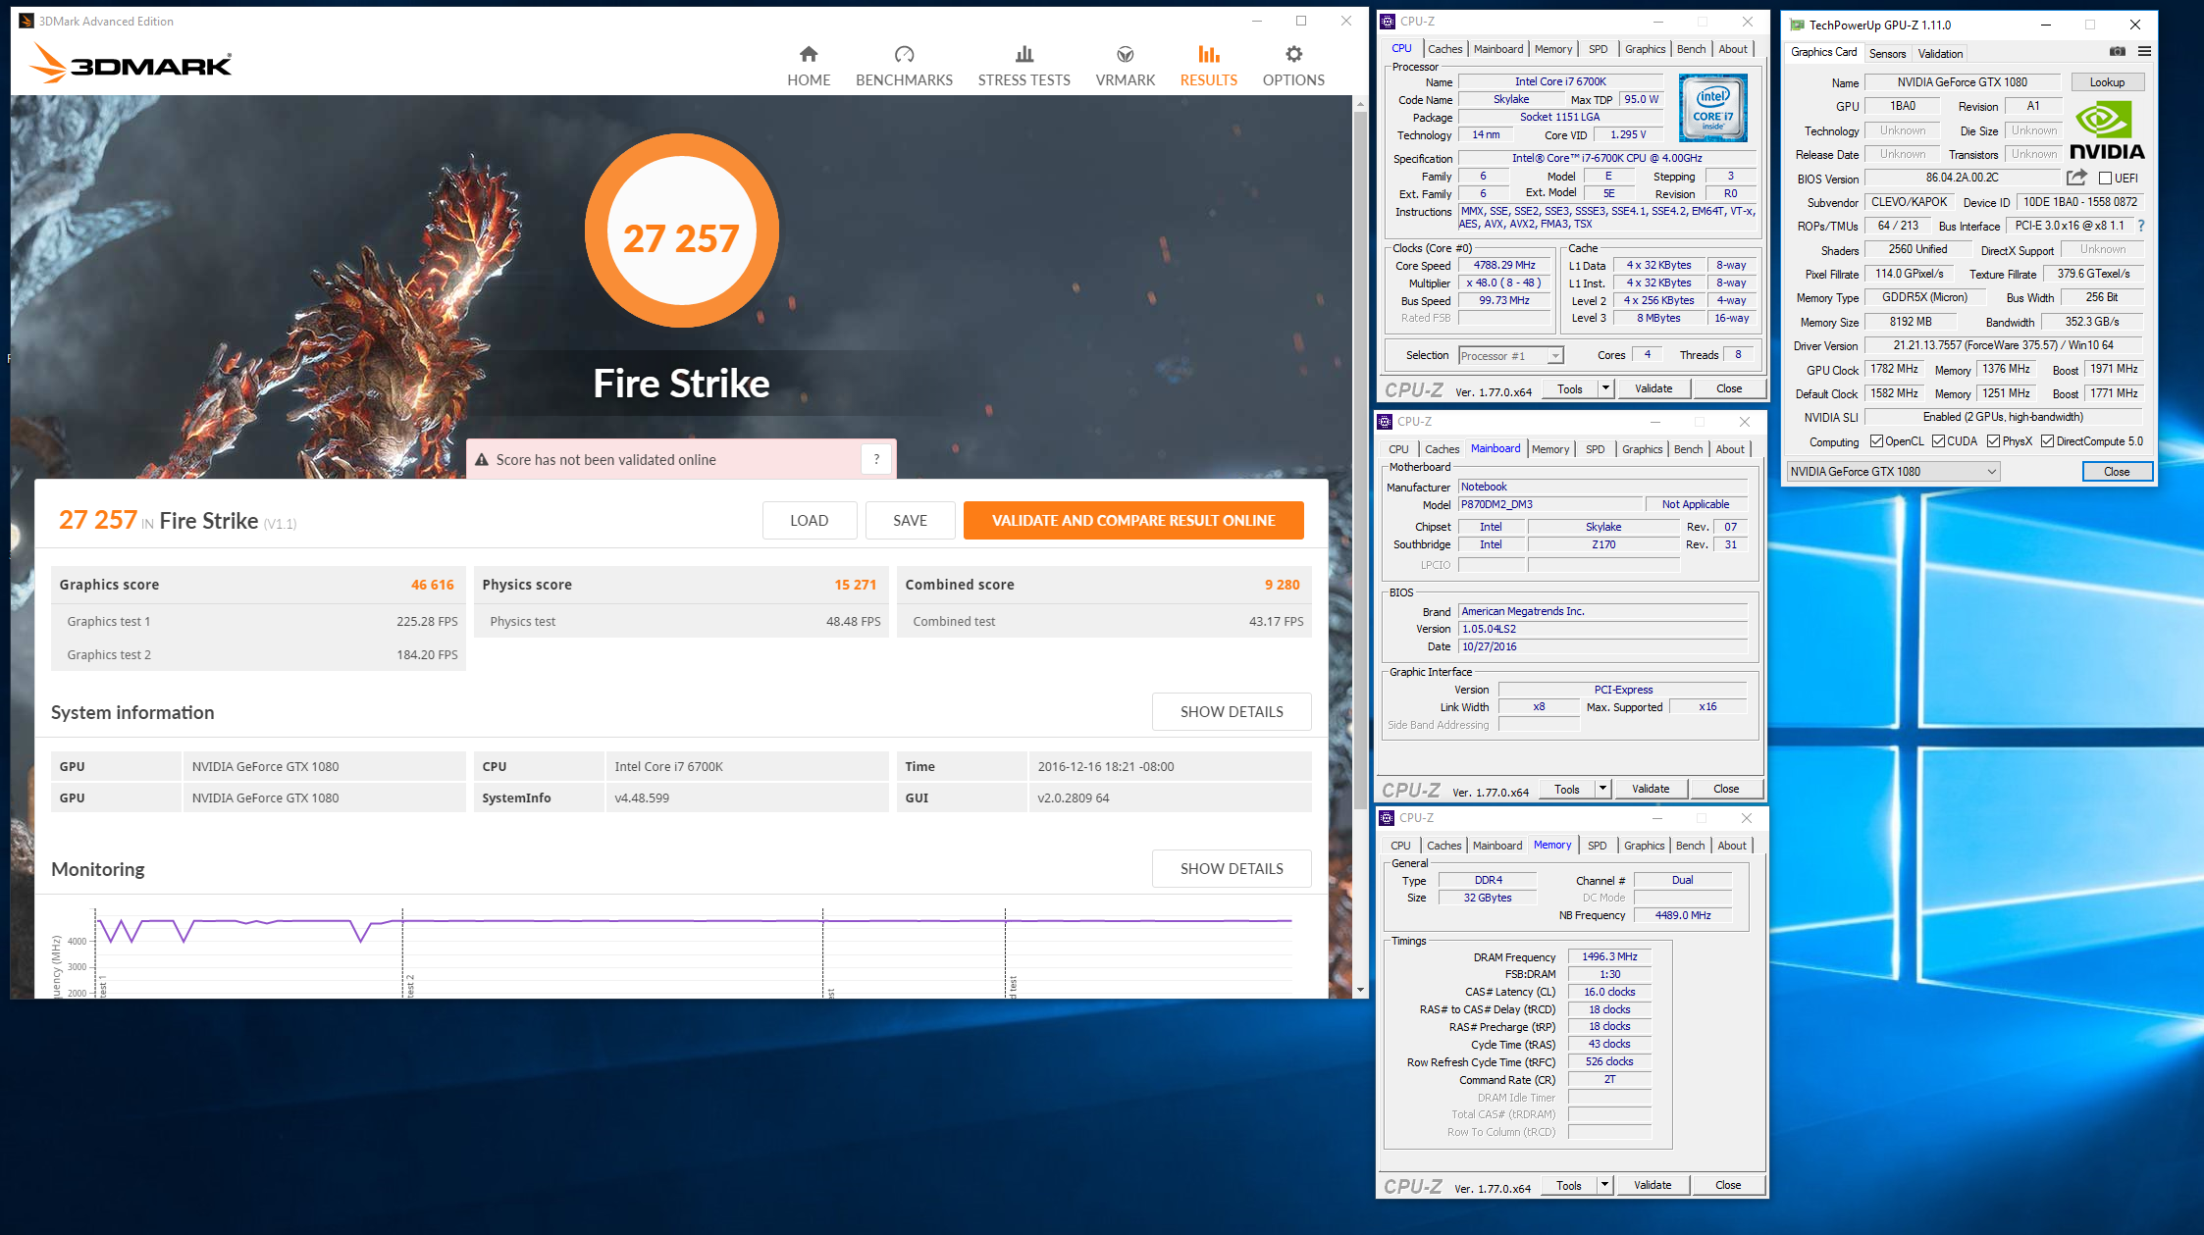Show details for Monitoring

pos(1232,869)
